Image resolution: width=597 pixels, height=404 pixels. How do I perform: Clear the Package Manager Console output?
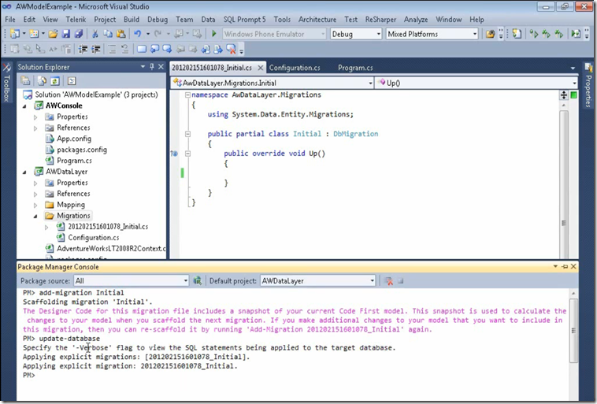point(389,281)
